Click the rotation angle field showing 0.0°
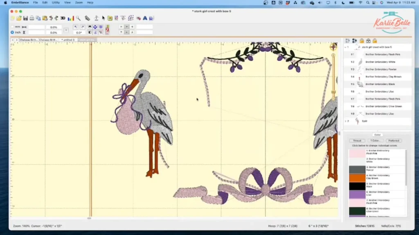 tap(79, 33)
